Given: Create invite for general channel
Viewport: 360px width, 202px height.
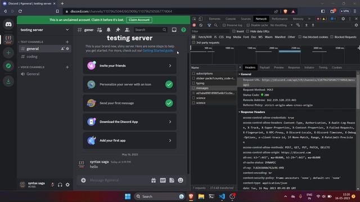Looking at the screenshot, I should [x=62, y=49].
